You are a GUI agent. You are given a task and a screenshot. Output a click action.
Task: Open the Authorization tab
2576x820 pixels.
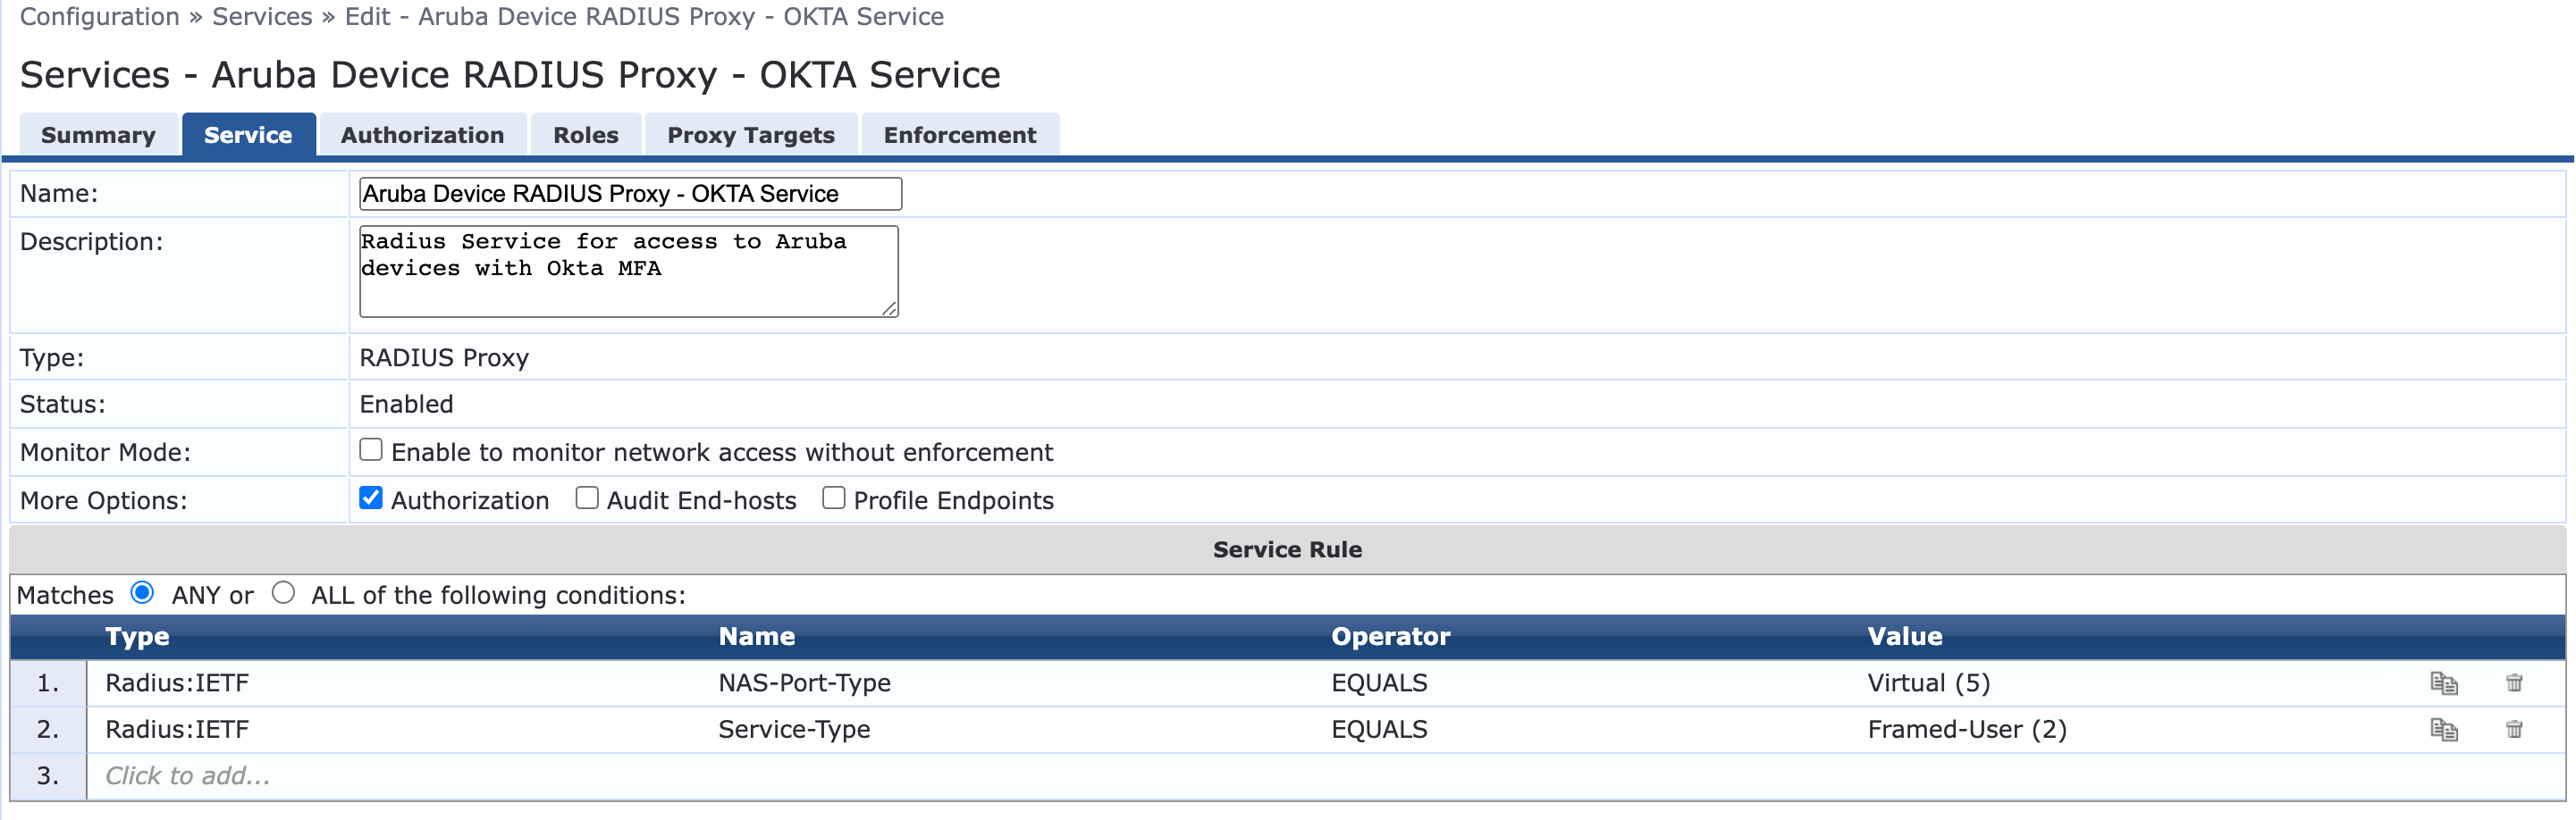pos(422,135)
